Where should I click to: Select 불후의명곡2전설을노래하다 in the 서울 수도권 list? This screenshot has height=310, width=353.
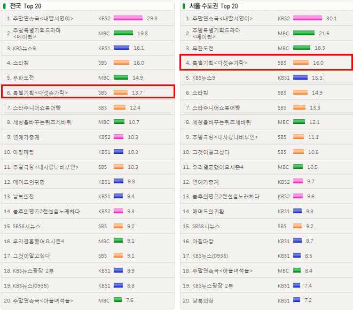tap(226, 197)
